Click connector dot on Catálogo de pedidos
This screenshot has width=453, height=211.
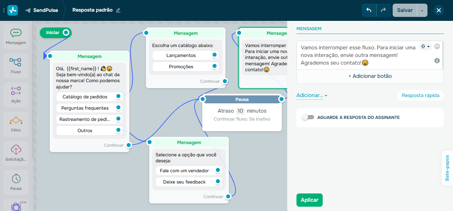[x=118, y=96]
